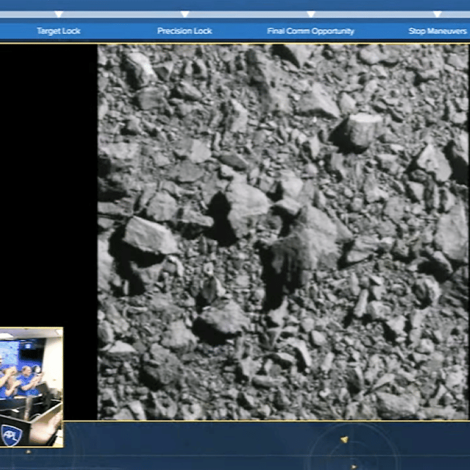The image size is (470, 470).
Task: Click the mission control room video inset
Action: pos(31,387)
